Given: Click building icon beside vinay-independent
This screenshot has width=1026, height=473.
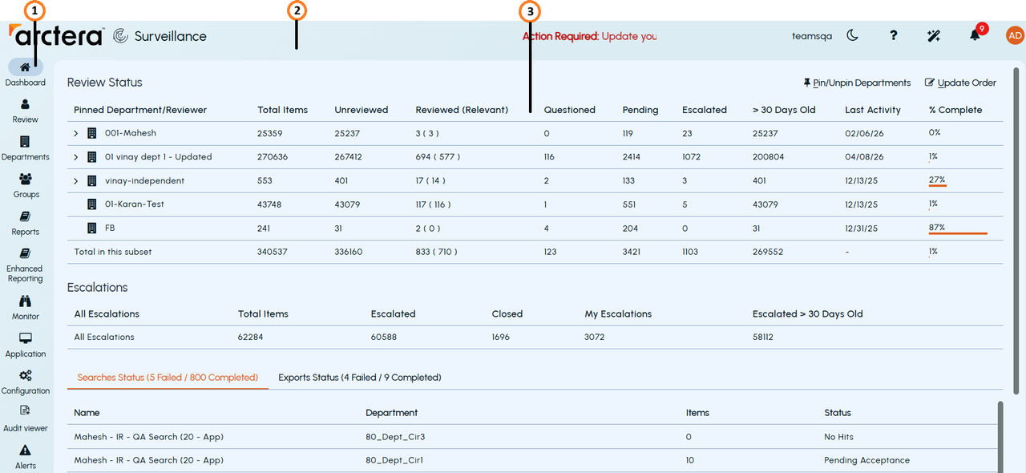Looking at the screenshot, I should pyautogui.click(x=92, y=181).
